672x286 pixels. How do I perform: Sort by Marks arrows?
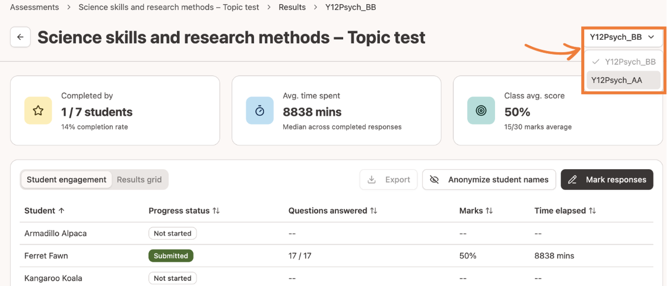coord(489,211)
